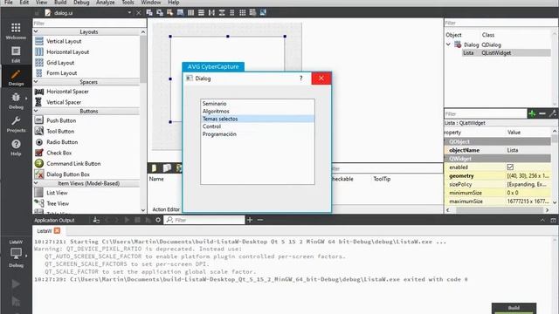Add dynamic property with green plus
Image resolution: width=559 pixels, height=314 pixels.
point(532,113)
